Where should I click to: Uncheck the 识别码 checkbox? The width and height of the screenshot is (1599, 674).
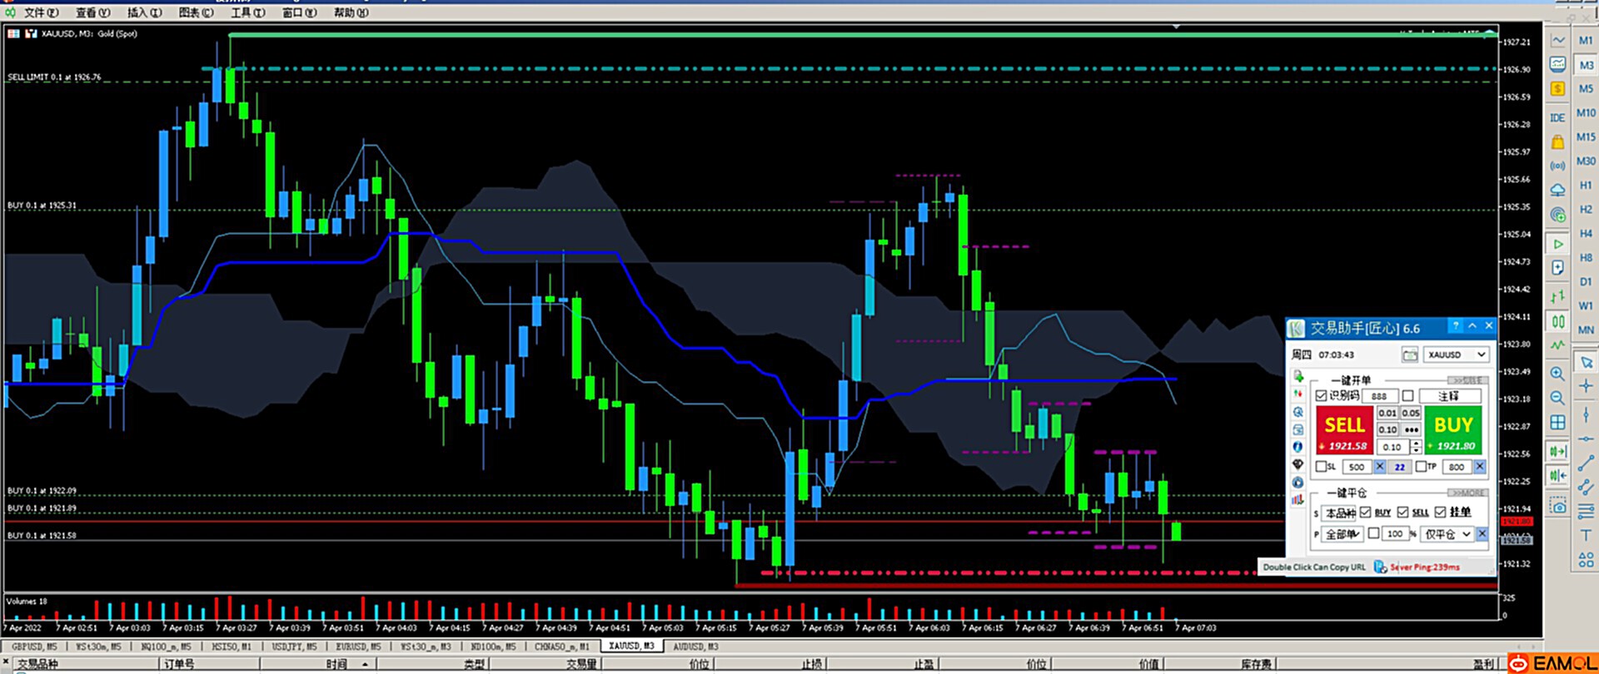tap(1321, 396)
